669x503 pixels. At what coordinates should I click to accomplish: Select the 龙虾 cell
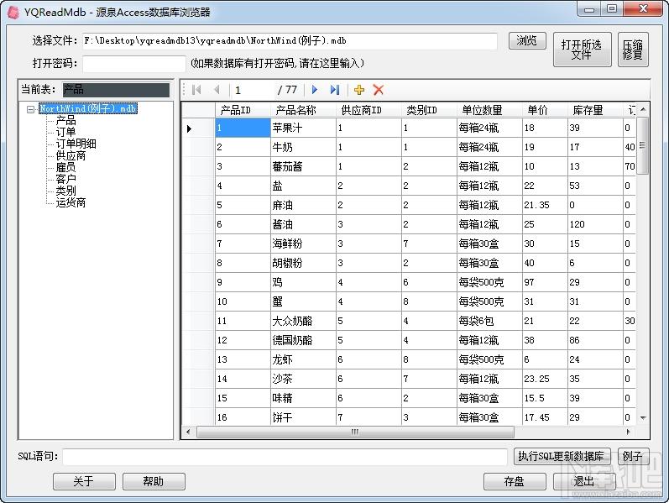click(303, 359)
